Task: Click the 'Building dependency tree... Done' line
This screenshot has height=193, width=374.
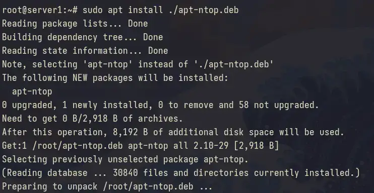Action: pos(83,37)
